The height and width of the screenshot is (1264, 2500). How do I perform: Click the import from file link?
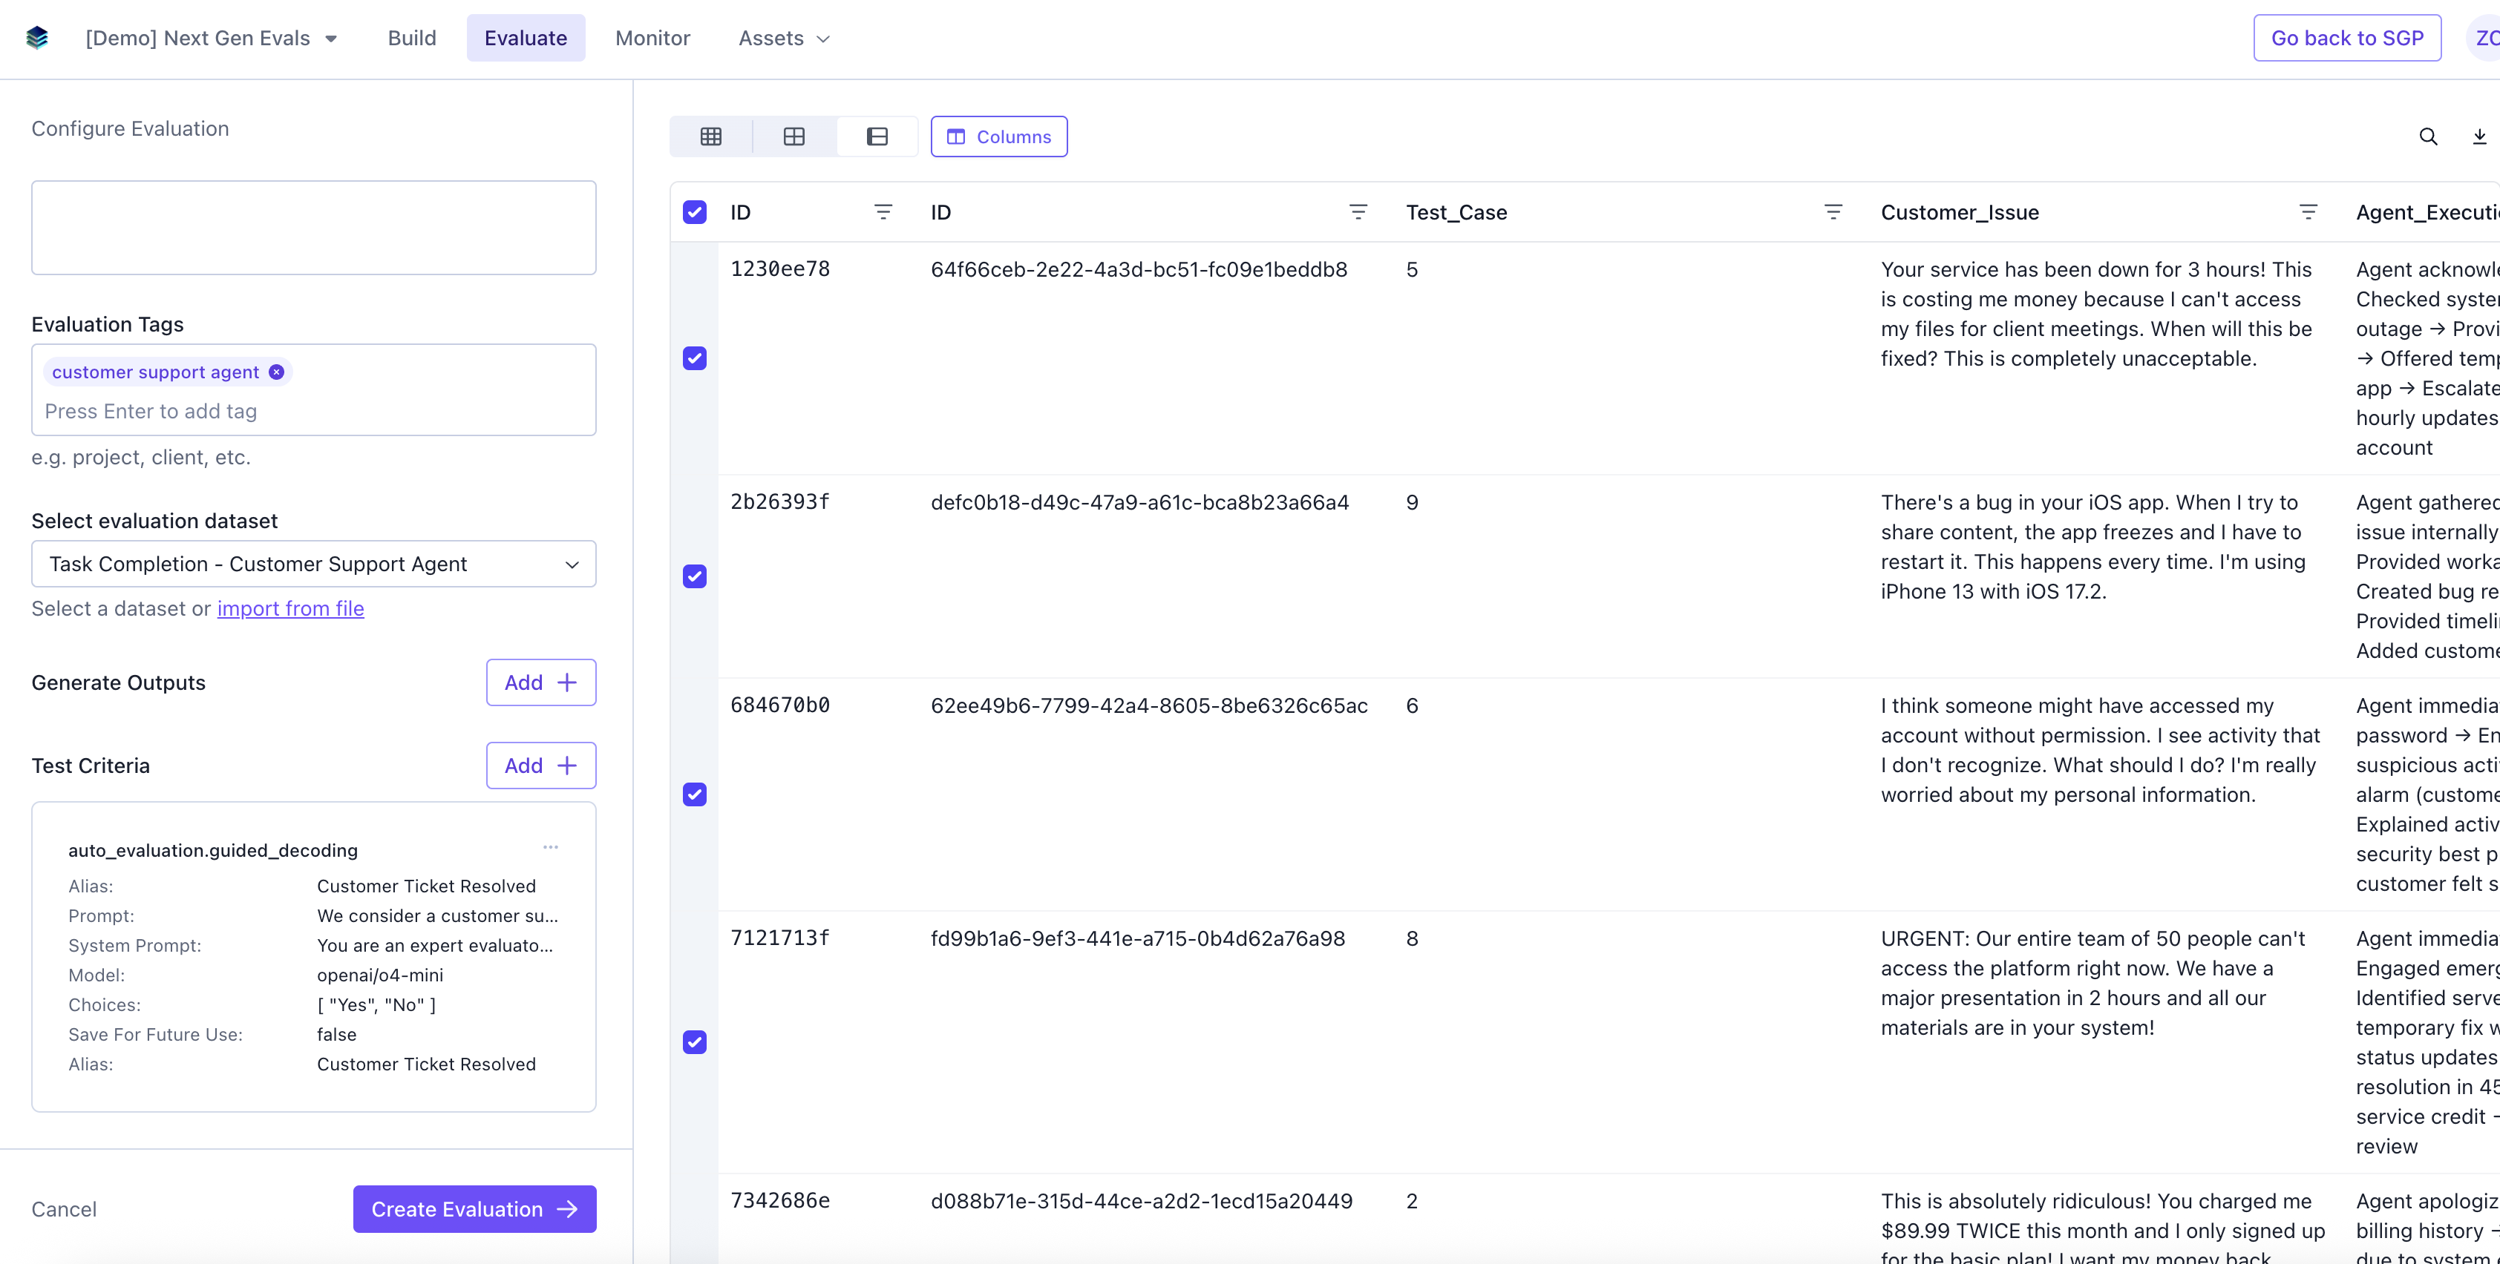point(290,609)
